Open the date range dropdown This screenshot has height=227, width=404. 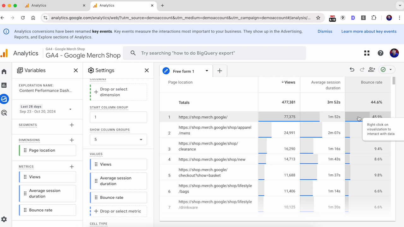tap(70, 109)
